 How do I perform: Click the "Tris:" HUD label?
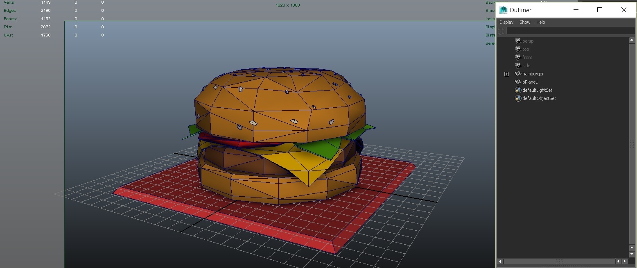8,27
